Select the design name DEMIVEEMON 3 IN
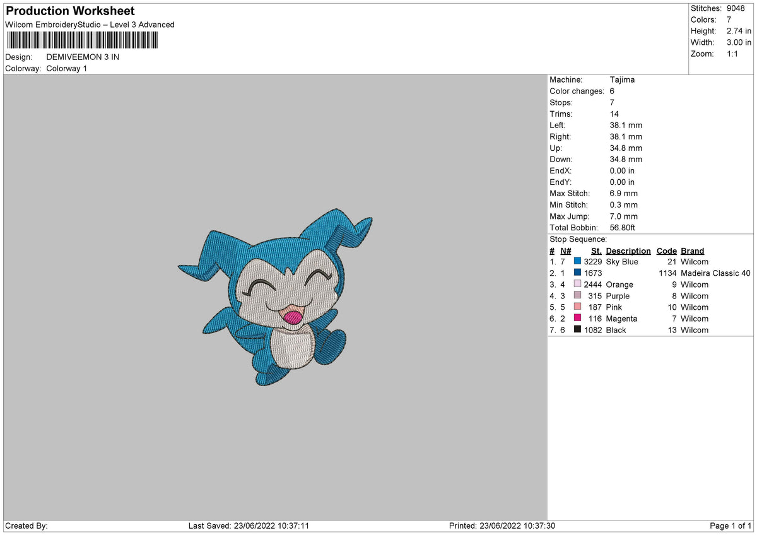757x535 pixels. point(83,57)
